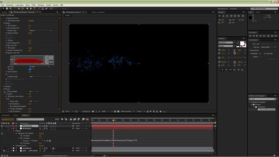Click the Komp 2 breadcrumb in viewer
Screen dimensions: 279x157
[68, 15]
